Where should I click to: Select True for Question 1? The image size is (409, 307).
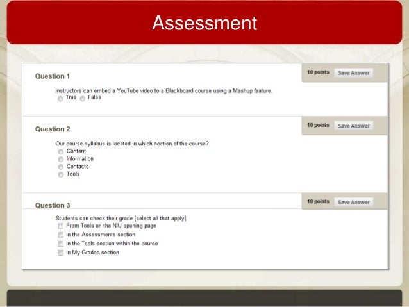60,99
